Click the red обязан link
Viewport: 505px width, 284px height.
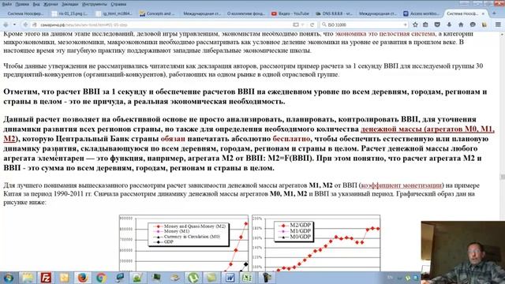click(173, 139)
